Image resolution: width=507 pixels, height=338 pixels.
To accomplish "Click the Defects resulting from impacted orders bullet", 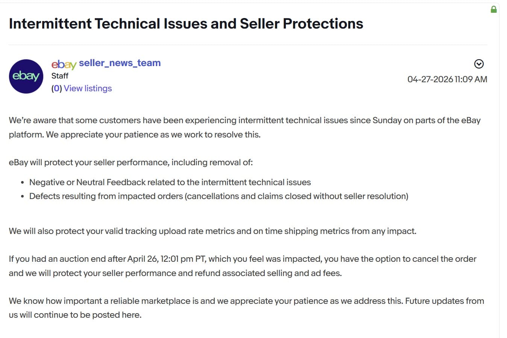I will point(219,196).
